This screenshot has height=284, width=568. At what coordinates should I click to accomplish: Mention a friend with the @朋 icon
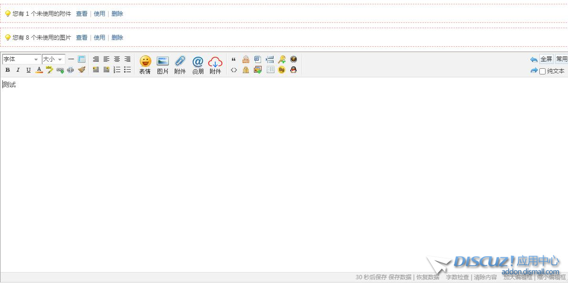198,65
